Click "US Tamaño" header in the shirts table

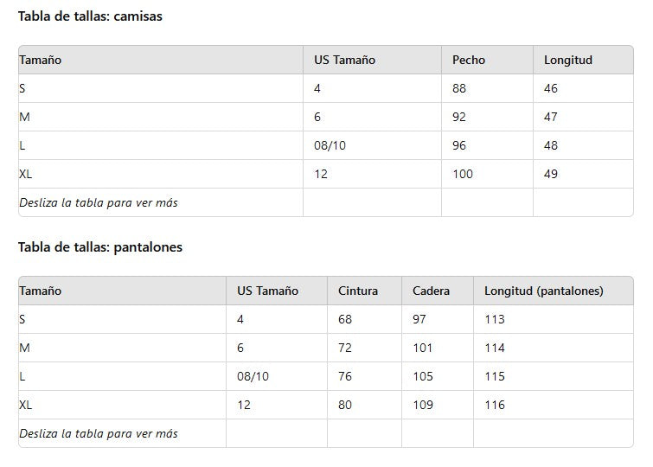point(344,61)
